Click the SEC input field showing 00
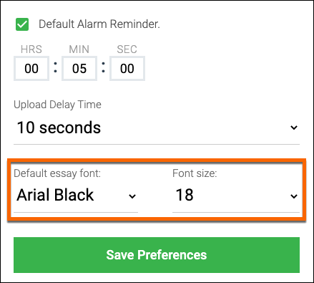Image resolution: width=314 pixels, height=283 pixels. point(127,69)
